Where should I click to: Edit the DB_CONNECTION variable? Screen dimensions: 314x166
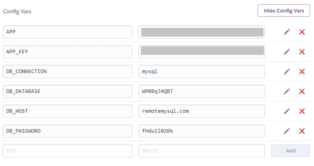287,71
